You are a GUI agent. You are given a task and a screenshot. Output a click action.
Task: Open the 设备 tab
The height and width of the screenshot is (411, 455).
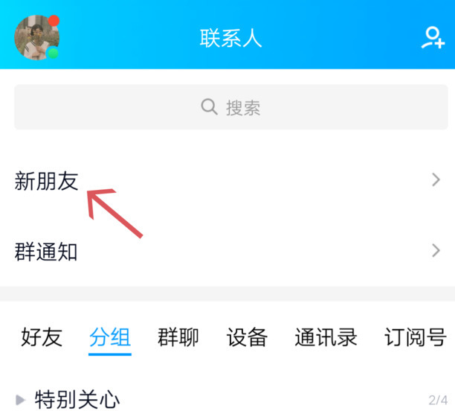(247, 337)
